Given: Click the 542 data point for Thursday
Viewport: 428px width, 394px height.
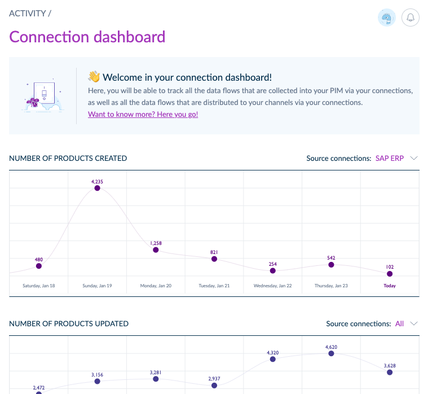Looking at the screenshot, I should (x=331, y=264).
